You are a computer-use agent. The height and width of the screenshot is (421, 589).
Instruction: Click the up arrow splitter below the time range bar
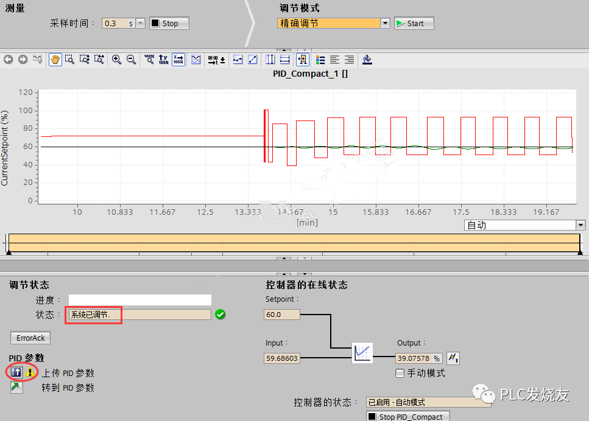coord(284,258)
